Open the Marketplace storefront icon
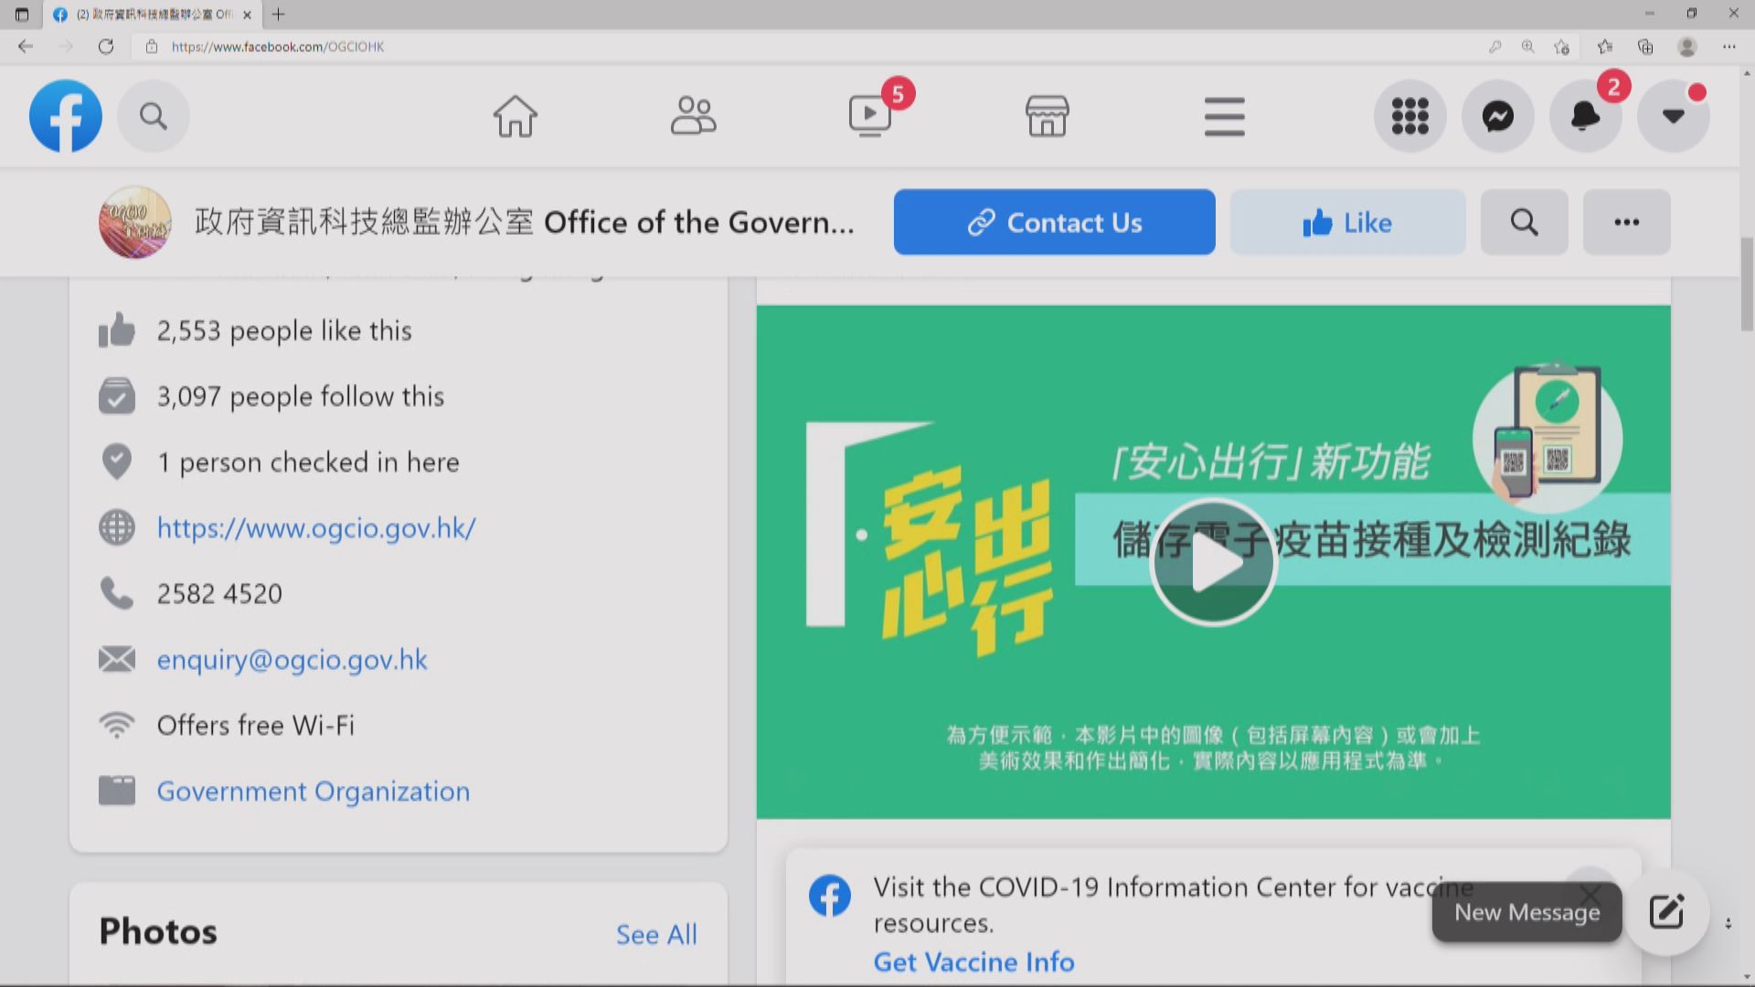1755x987 pixels. 1047,116
